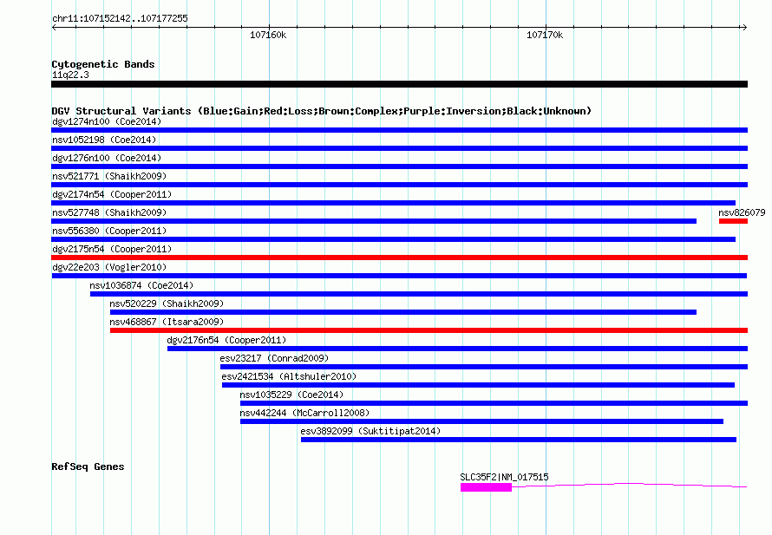Click the red bar under dgv2175n54 (Cooper2011)

click(x=399, y=258)
